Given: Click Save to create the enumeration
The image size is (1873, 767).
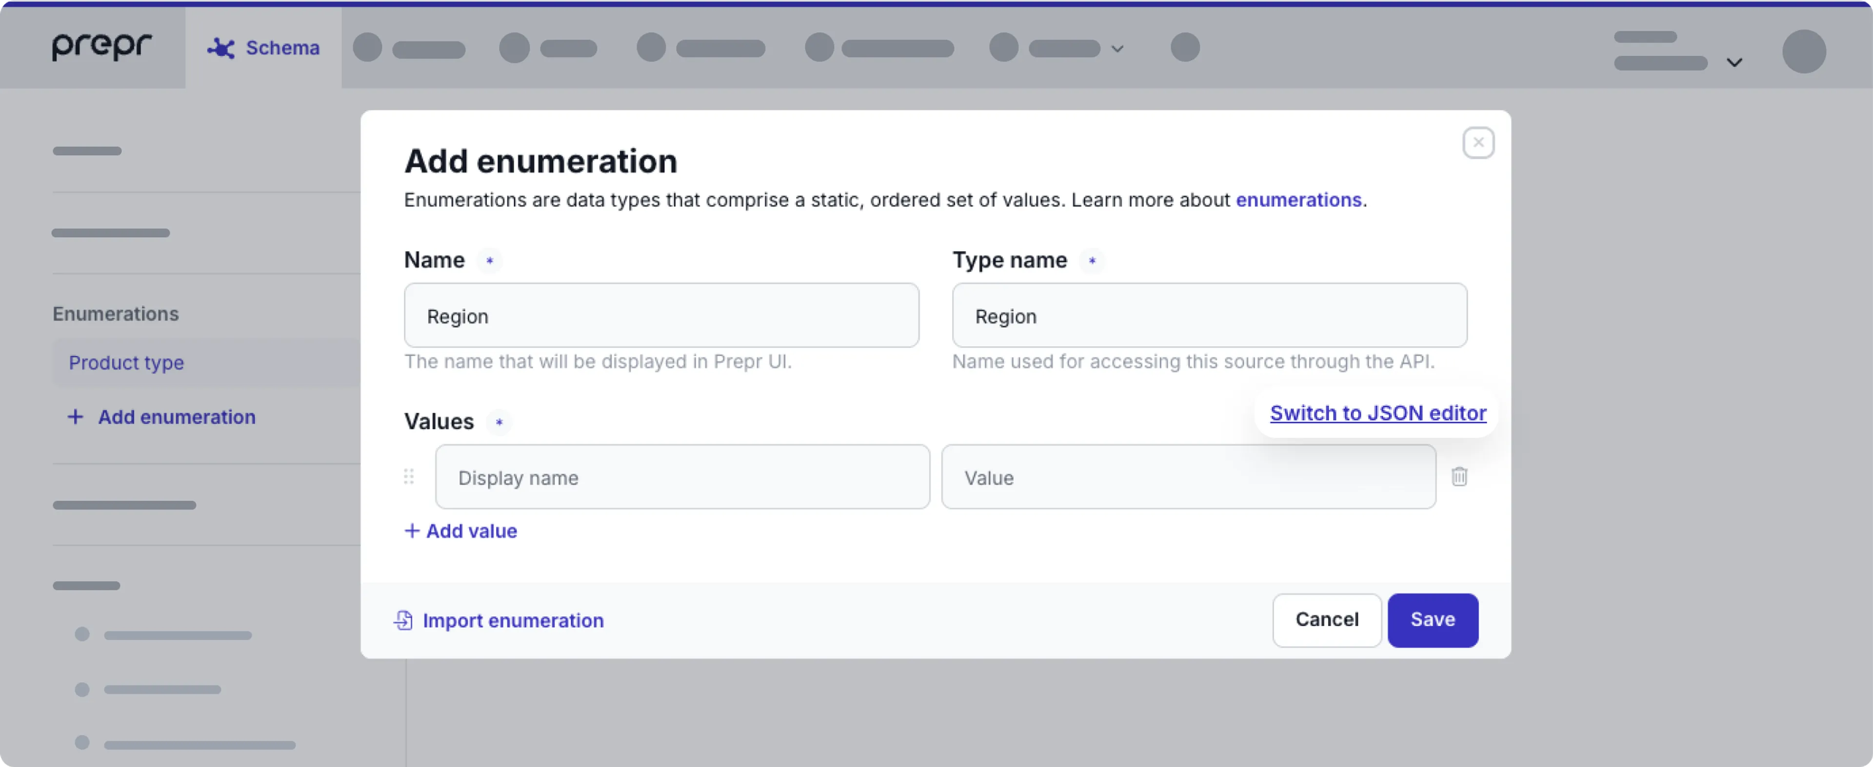Looking at the screenshot, I should point(1433,620).
